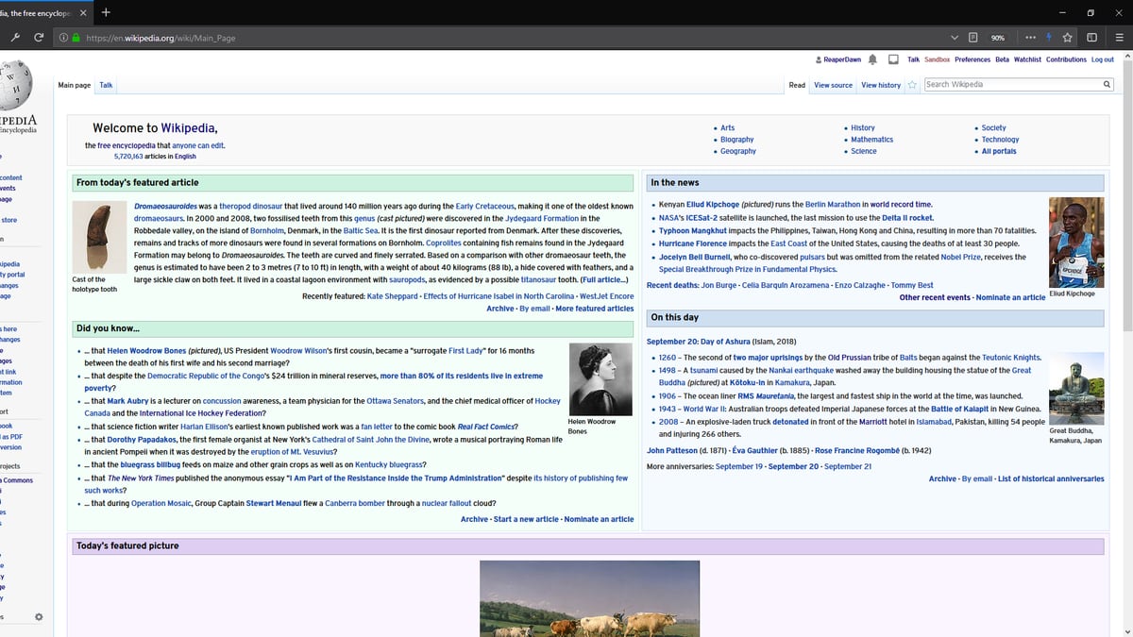Close the Wikipedia browser tab

(83, 12)
